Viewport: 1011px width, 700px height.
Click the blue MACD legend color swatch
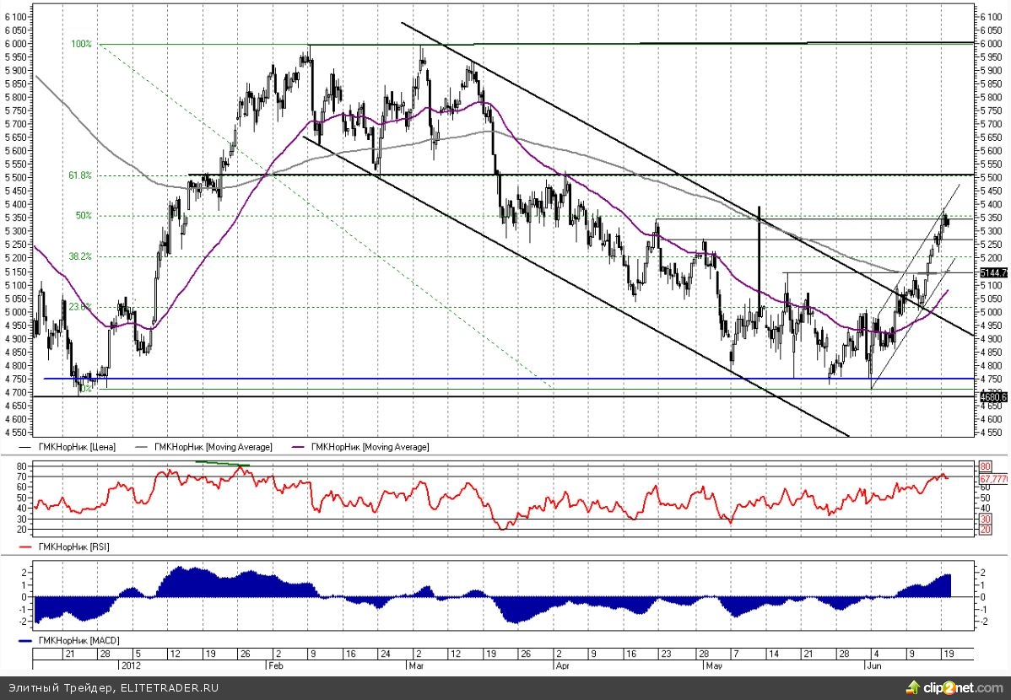point(24,642)
